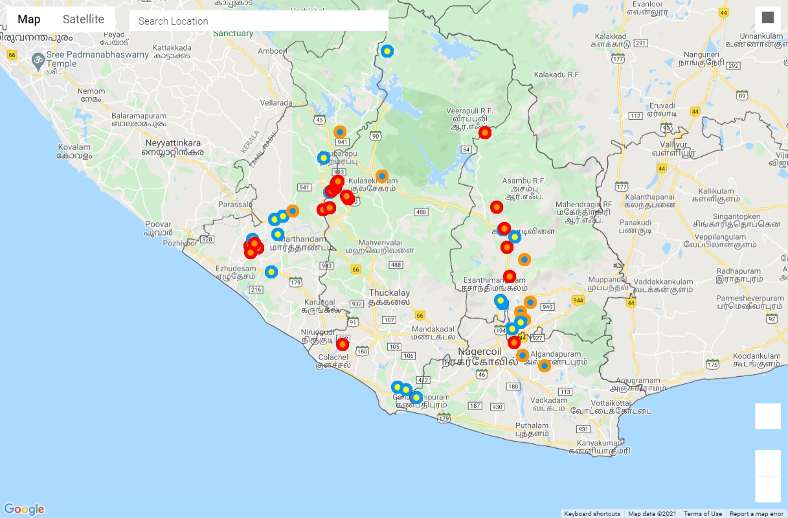Open the Google logo link

(24, 510)
